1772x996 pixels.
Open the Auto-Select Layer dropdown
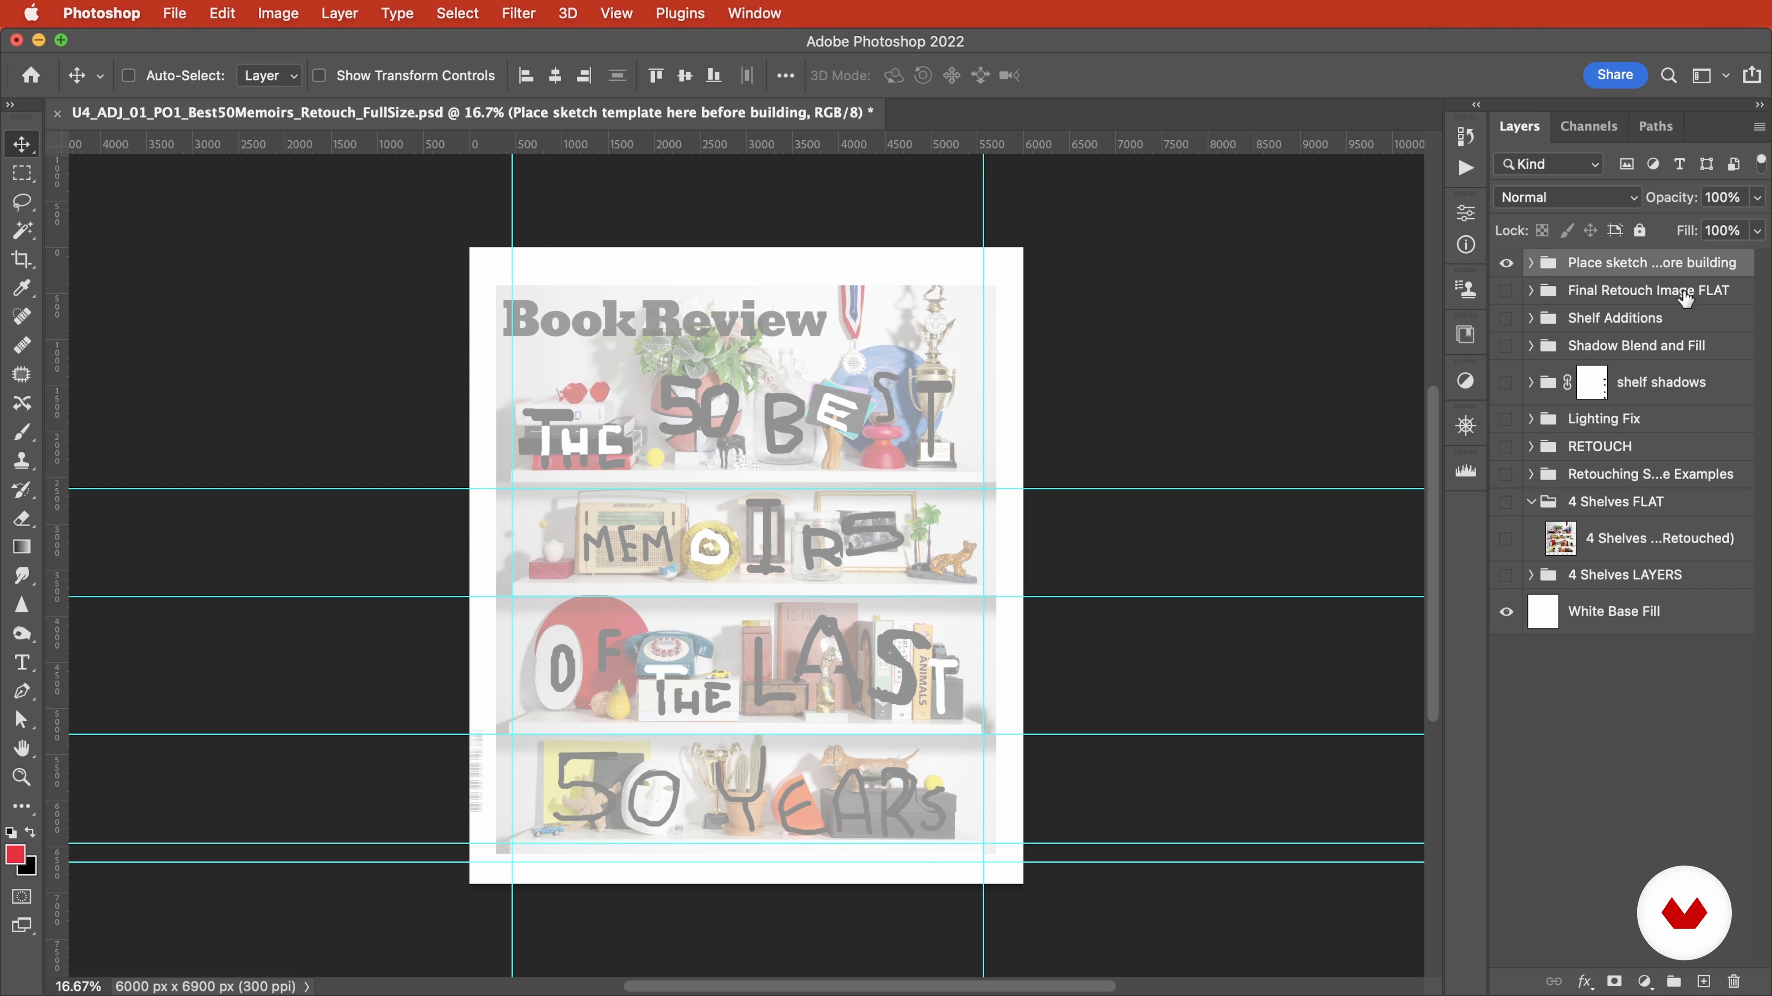(269, 76)
